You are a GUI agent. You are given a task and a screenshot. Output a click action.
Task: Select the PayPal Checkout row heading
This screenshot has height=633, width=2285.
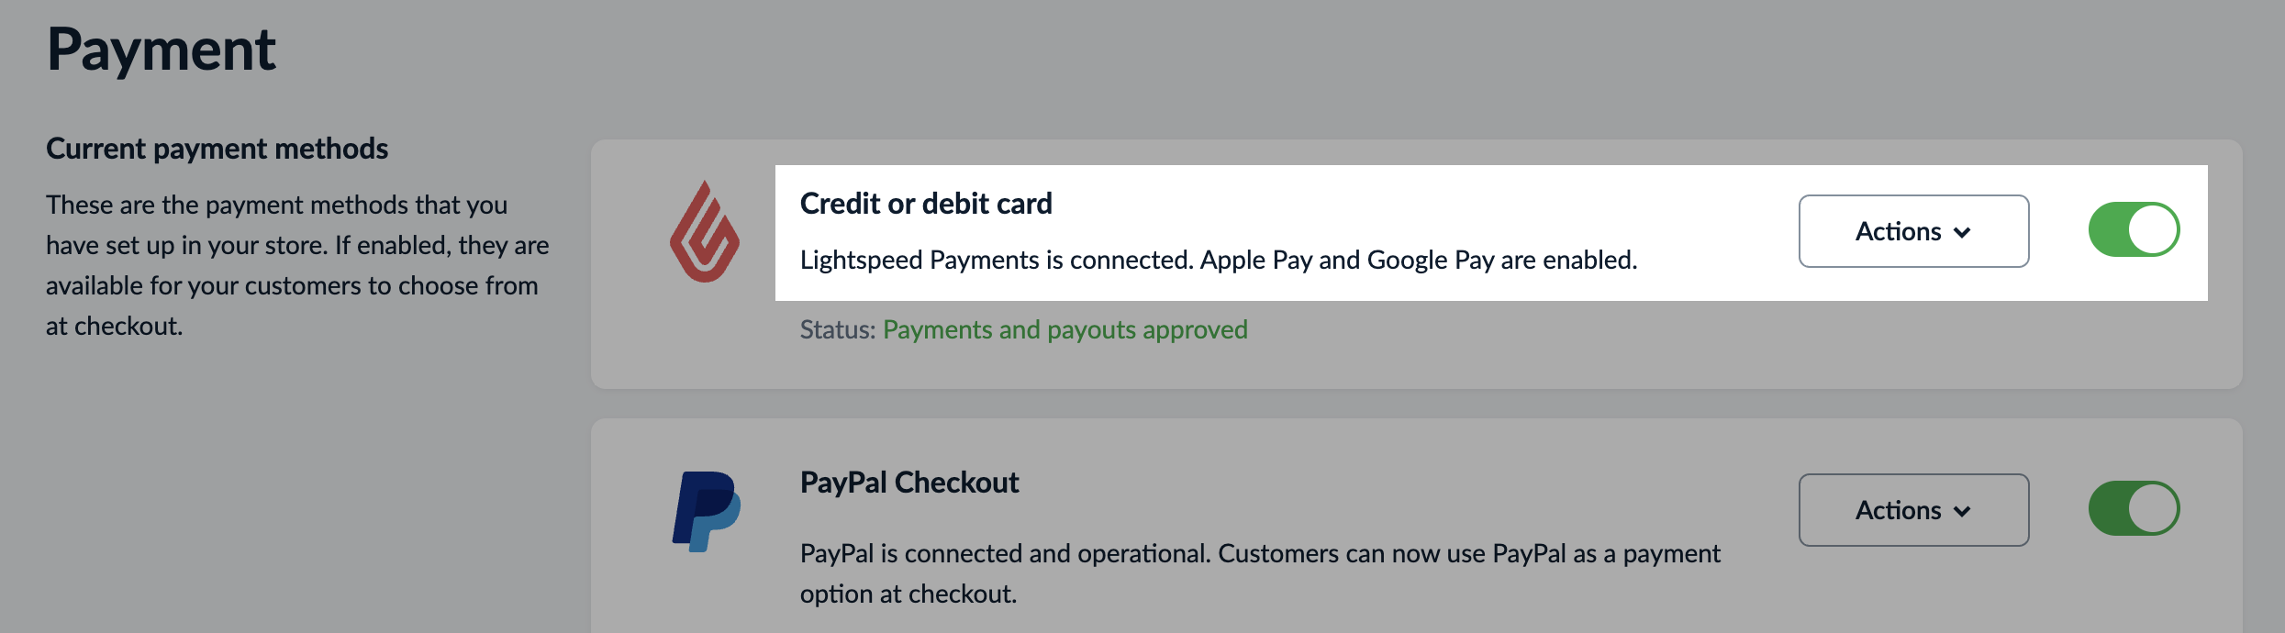(x=909, y=482)
